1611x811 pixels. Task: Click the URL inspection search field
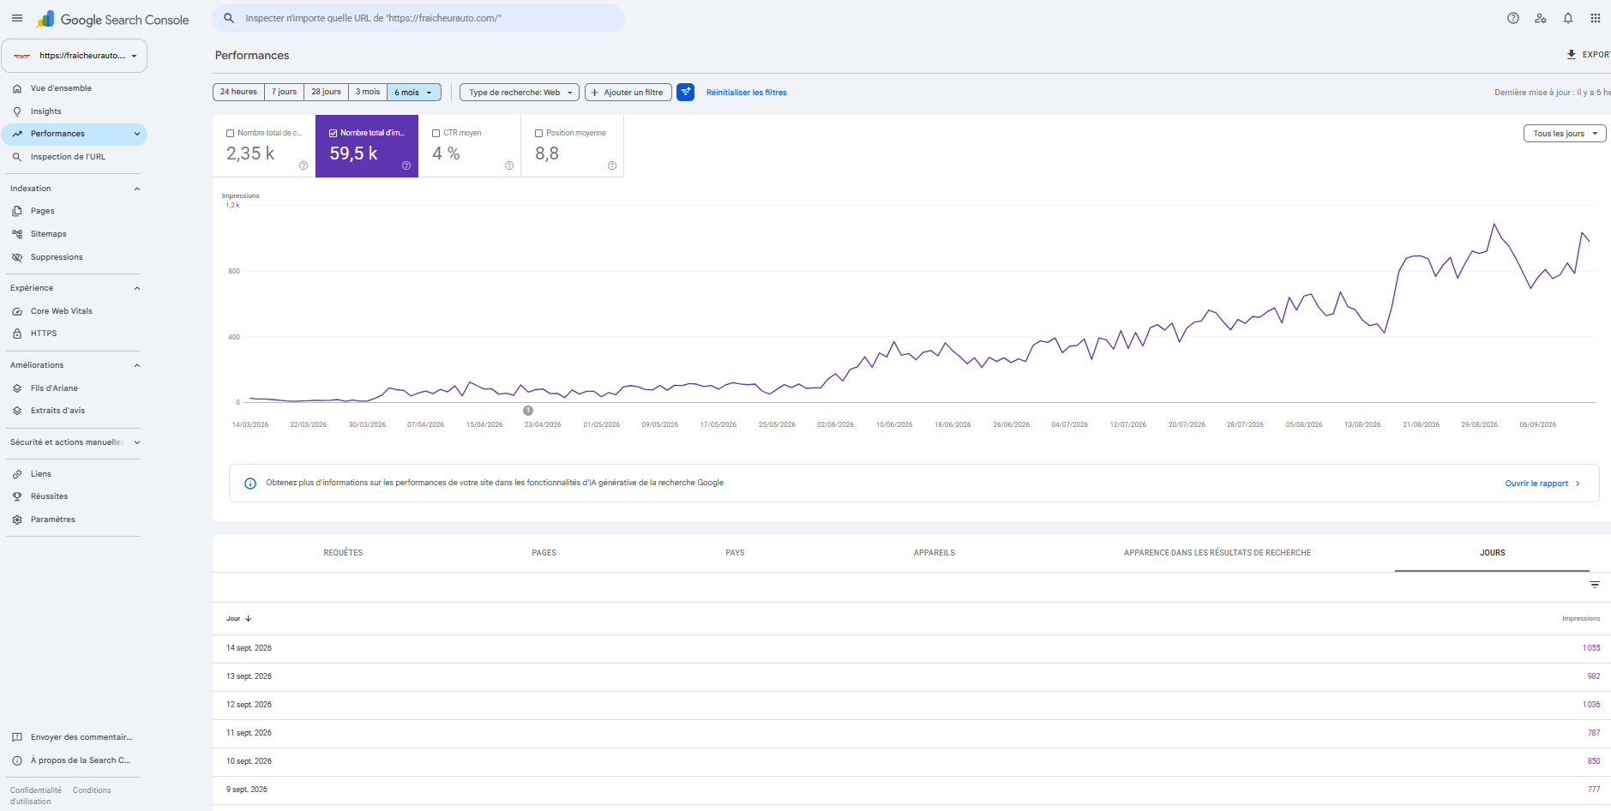[418, 18]
